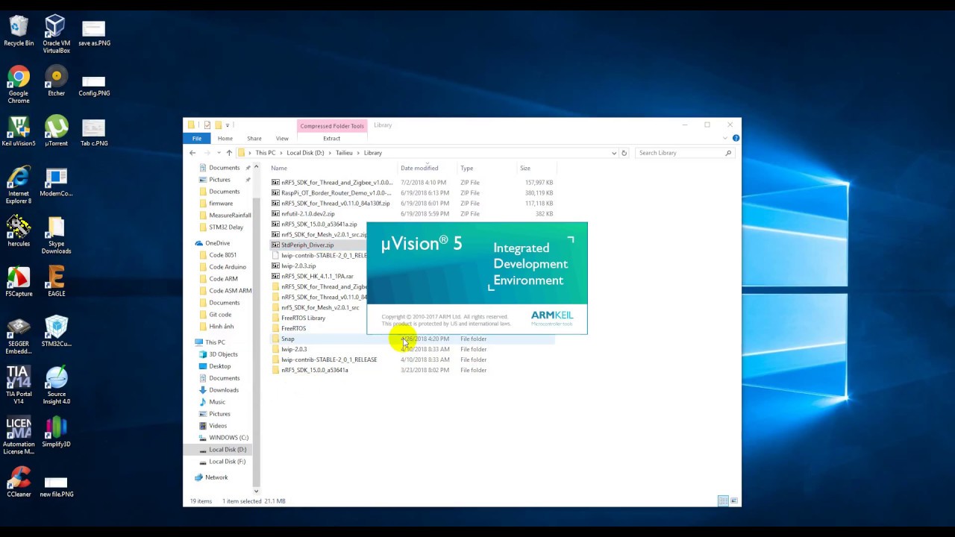955x537 pixels.
Task: Select Keil uVision5 desktop shortcut
Action: click(19, 131)
